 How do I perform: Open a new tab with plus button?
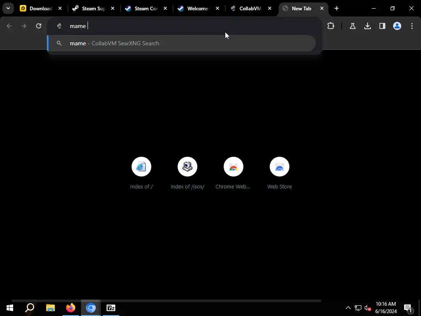click(x=337, y=8)
